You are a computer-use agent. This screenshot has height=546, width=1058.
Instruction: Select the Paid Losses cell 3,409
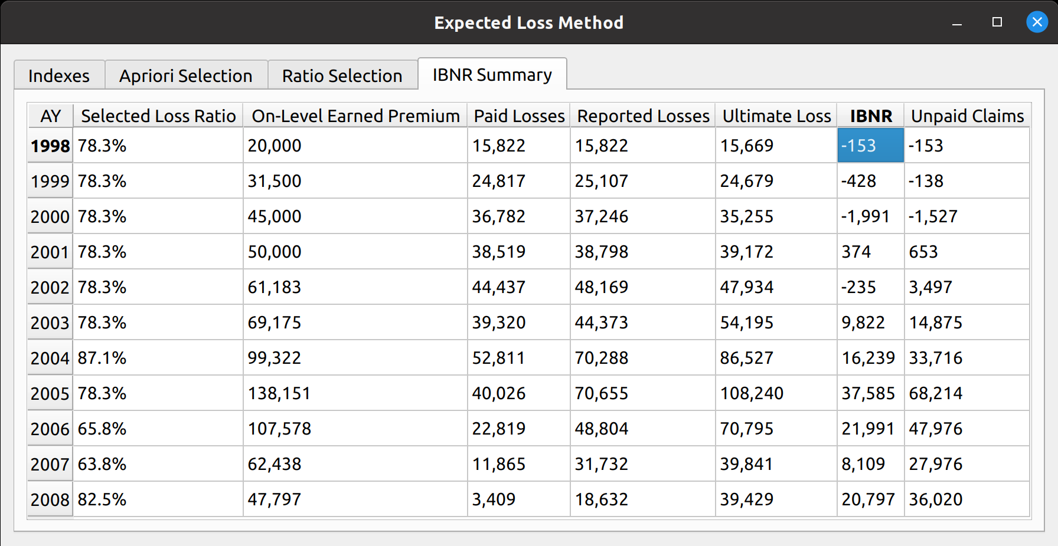tap(518, 499)
